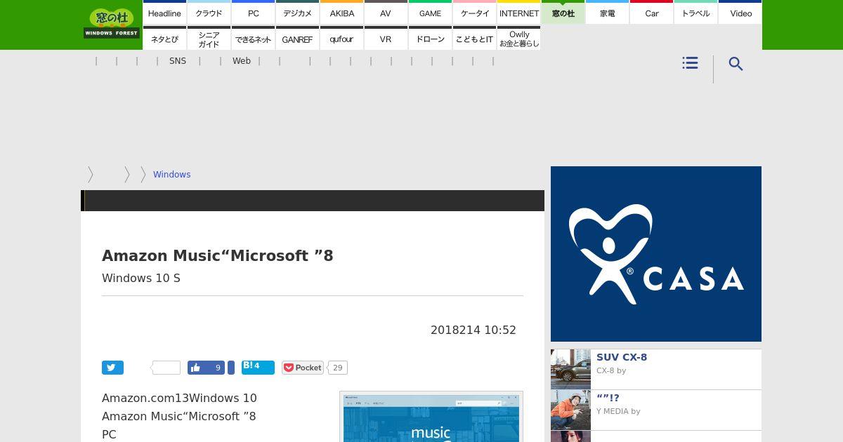
Task: Open the INTERNET site tab
Action: click(518, 13)
